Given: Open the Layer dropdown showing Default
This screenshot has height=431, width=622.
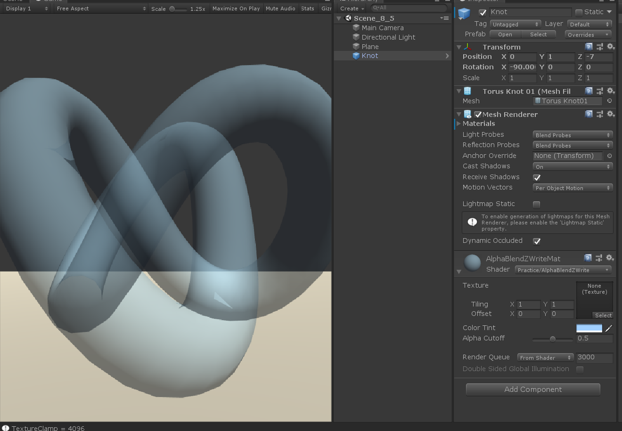Looking at the screenshot, I should [x=589, y=24].
